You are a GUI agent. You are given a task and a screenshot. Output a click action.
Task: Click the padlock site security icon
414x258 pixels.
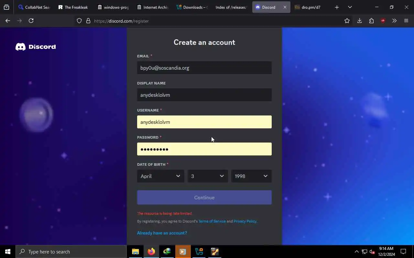(x=88, y=21)
